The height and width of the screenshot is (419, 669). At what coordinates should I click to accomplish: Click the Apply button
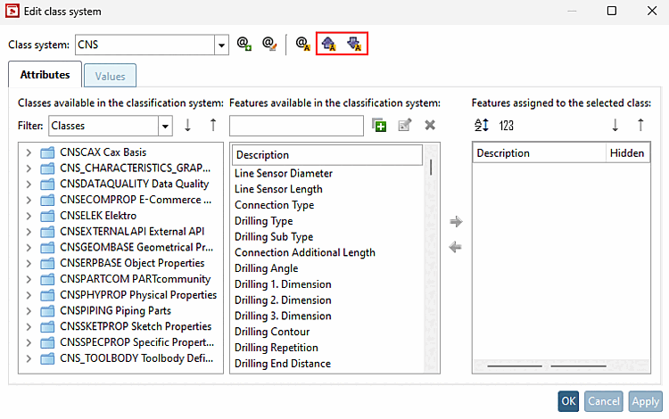[x=646, y=401]
